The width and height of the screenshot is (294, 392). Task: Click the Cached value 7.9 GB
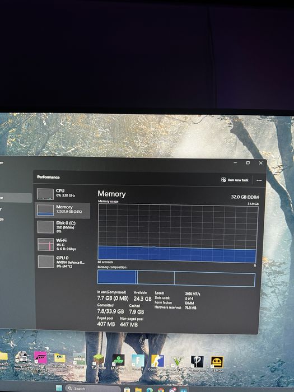(137, 312)
